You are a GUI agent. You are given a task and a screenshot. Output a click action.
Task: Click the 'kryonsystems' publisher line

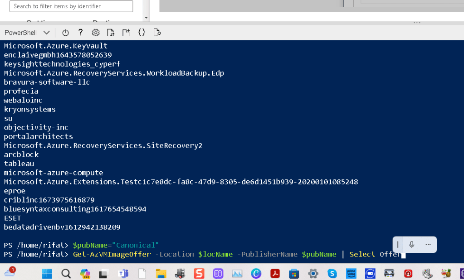point(29,109)
